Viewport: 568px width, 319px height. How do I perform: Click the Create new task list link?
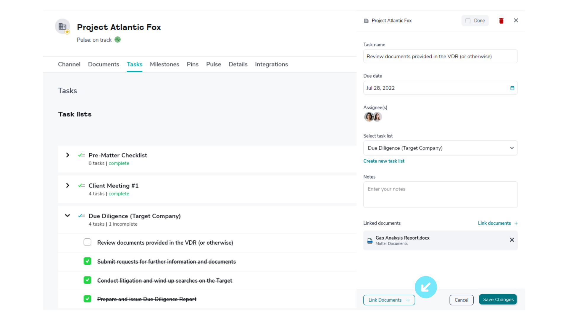point(384,161)
